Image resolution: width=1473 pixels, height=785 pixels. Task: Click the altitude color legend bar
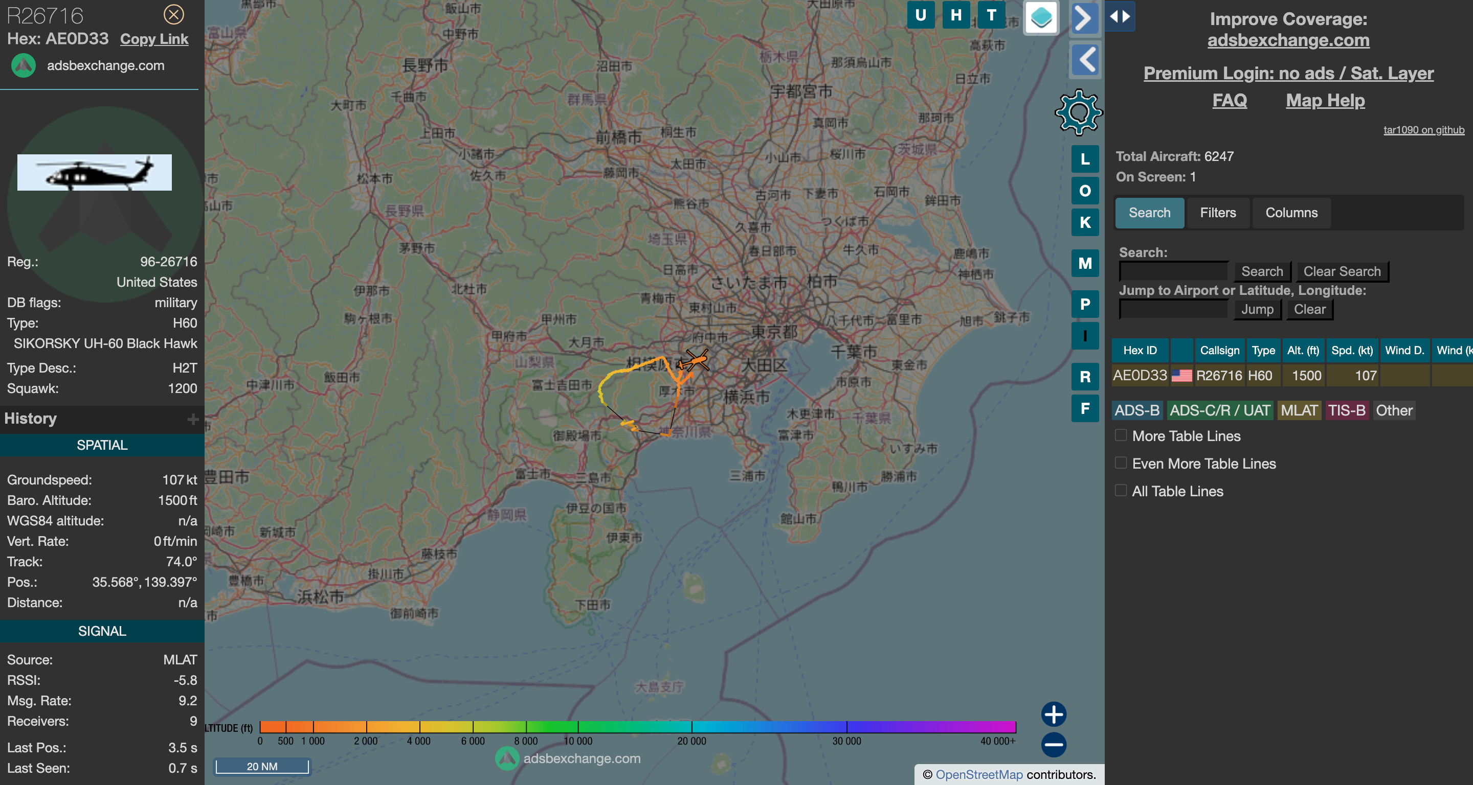(638, 727)
